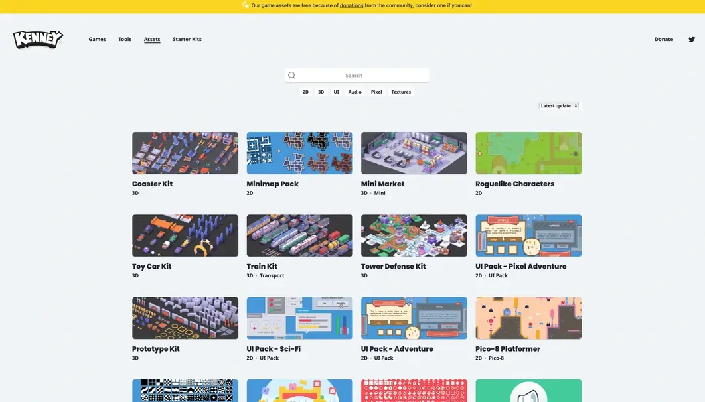The image size is (705, 402).
Task: Type in the Search input field
Action: [x=362, y=76]
